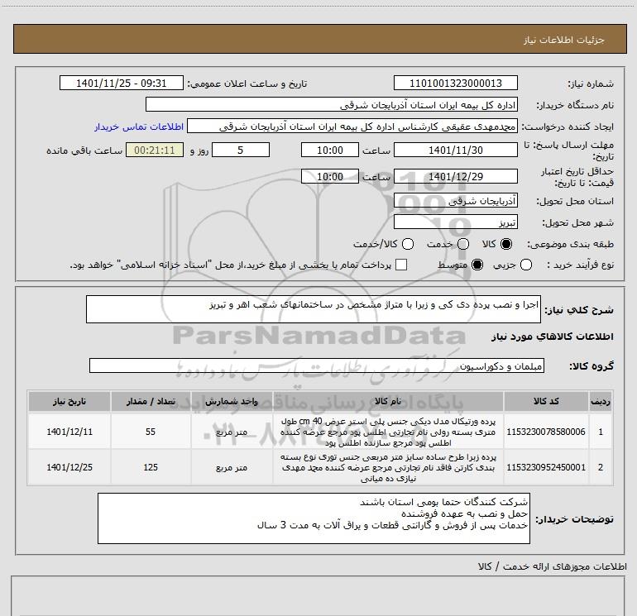Choose the جزیی purchase process option
Screen dimensions: 637x616
pos(526,265)
